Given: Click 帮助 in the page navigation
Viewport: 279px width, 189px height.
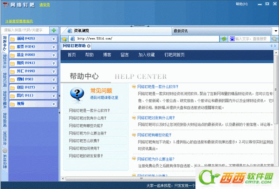Looking at the screenshot, I should tap(89, 55).
